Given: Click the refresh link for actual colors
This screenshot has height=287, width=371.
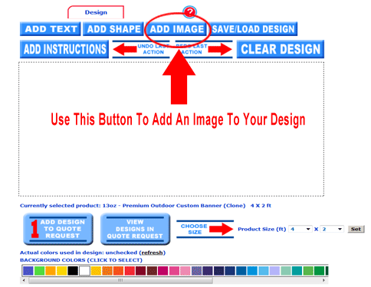Looking at the screenshot, I should pyautogui.click(x=152, y=253).
